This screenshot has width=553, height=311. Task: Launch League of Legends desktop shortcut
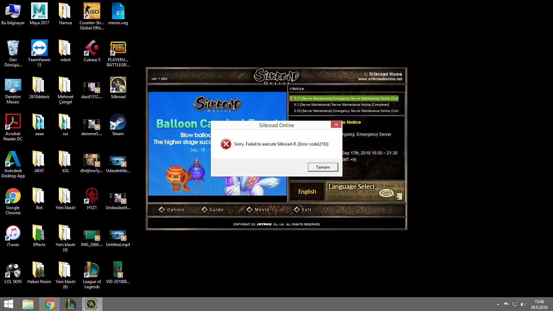92,275
